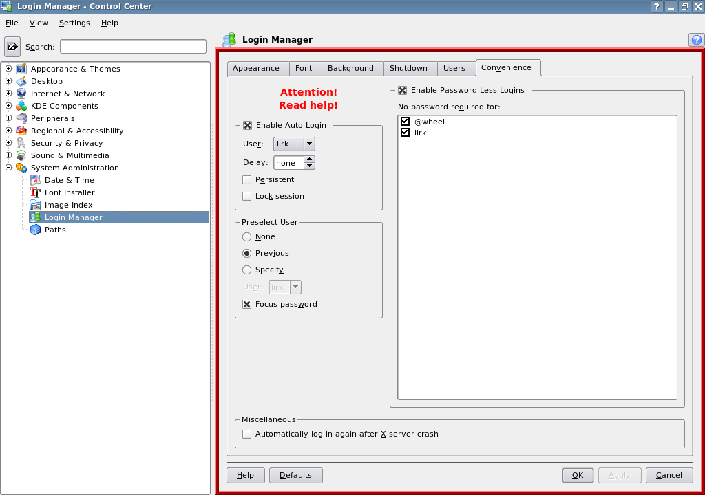Select the Specify radio button
The width and height of the screenshot is (705, 495).
click(247, 269)
